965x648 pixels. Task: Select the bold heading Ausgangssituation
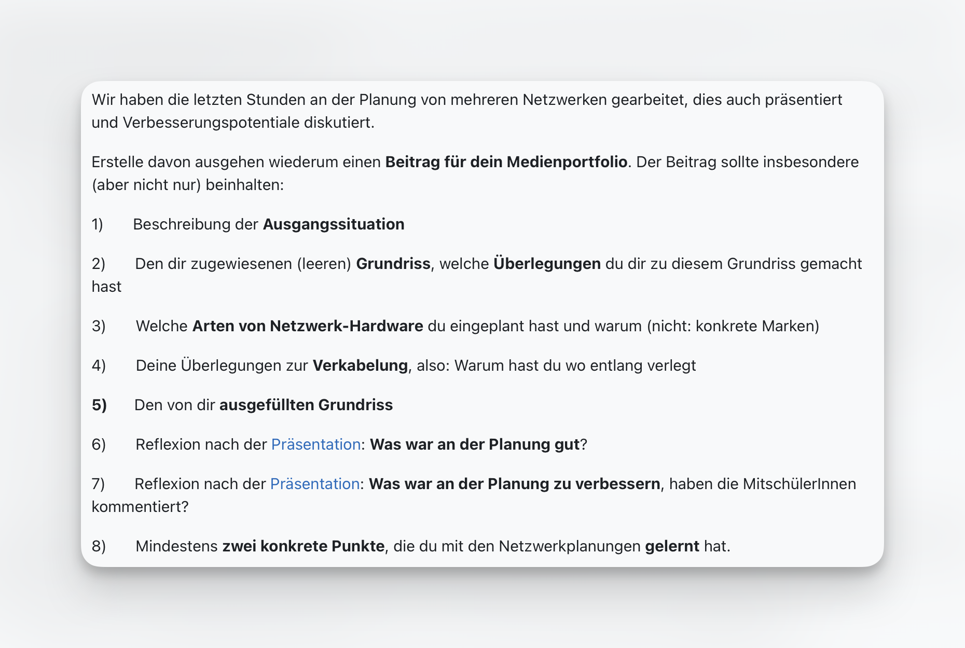[x=333, y=224]
